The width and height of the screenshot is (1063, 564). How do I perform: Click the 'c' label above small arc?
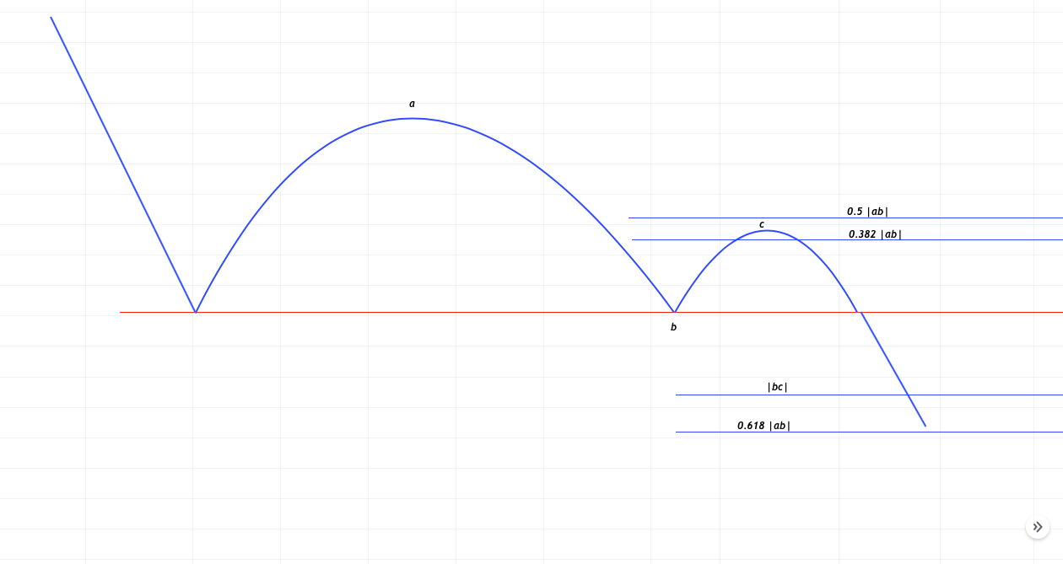click(762, 224)
